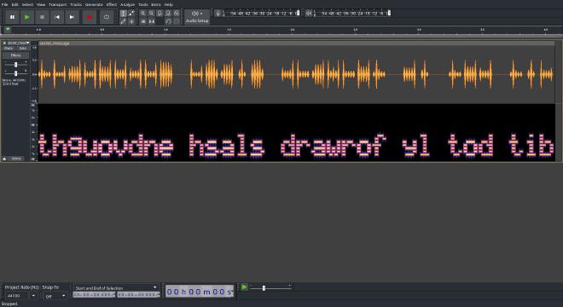Open the Select menu

click(x=27, y=4)
